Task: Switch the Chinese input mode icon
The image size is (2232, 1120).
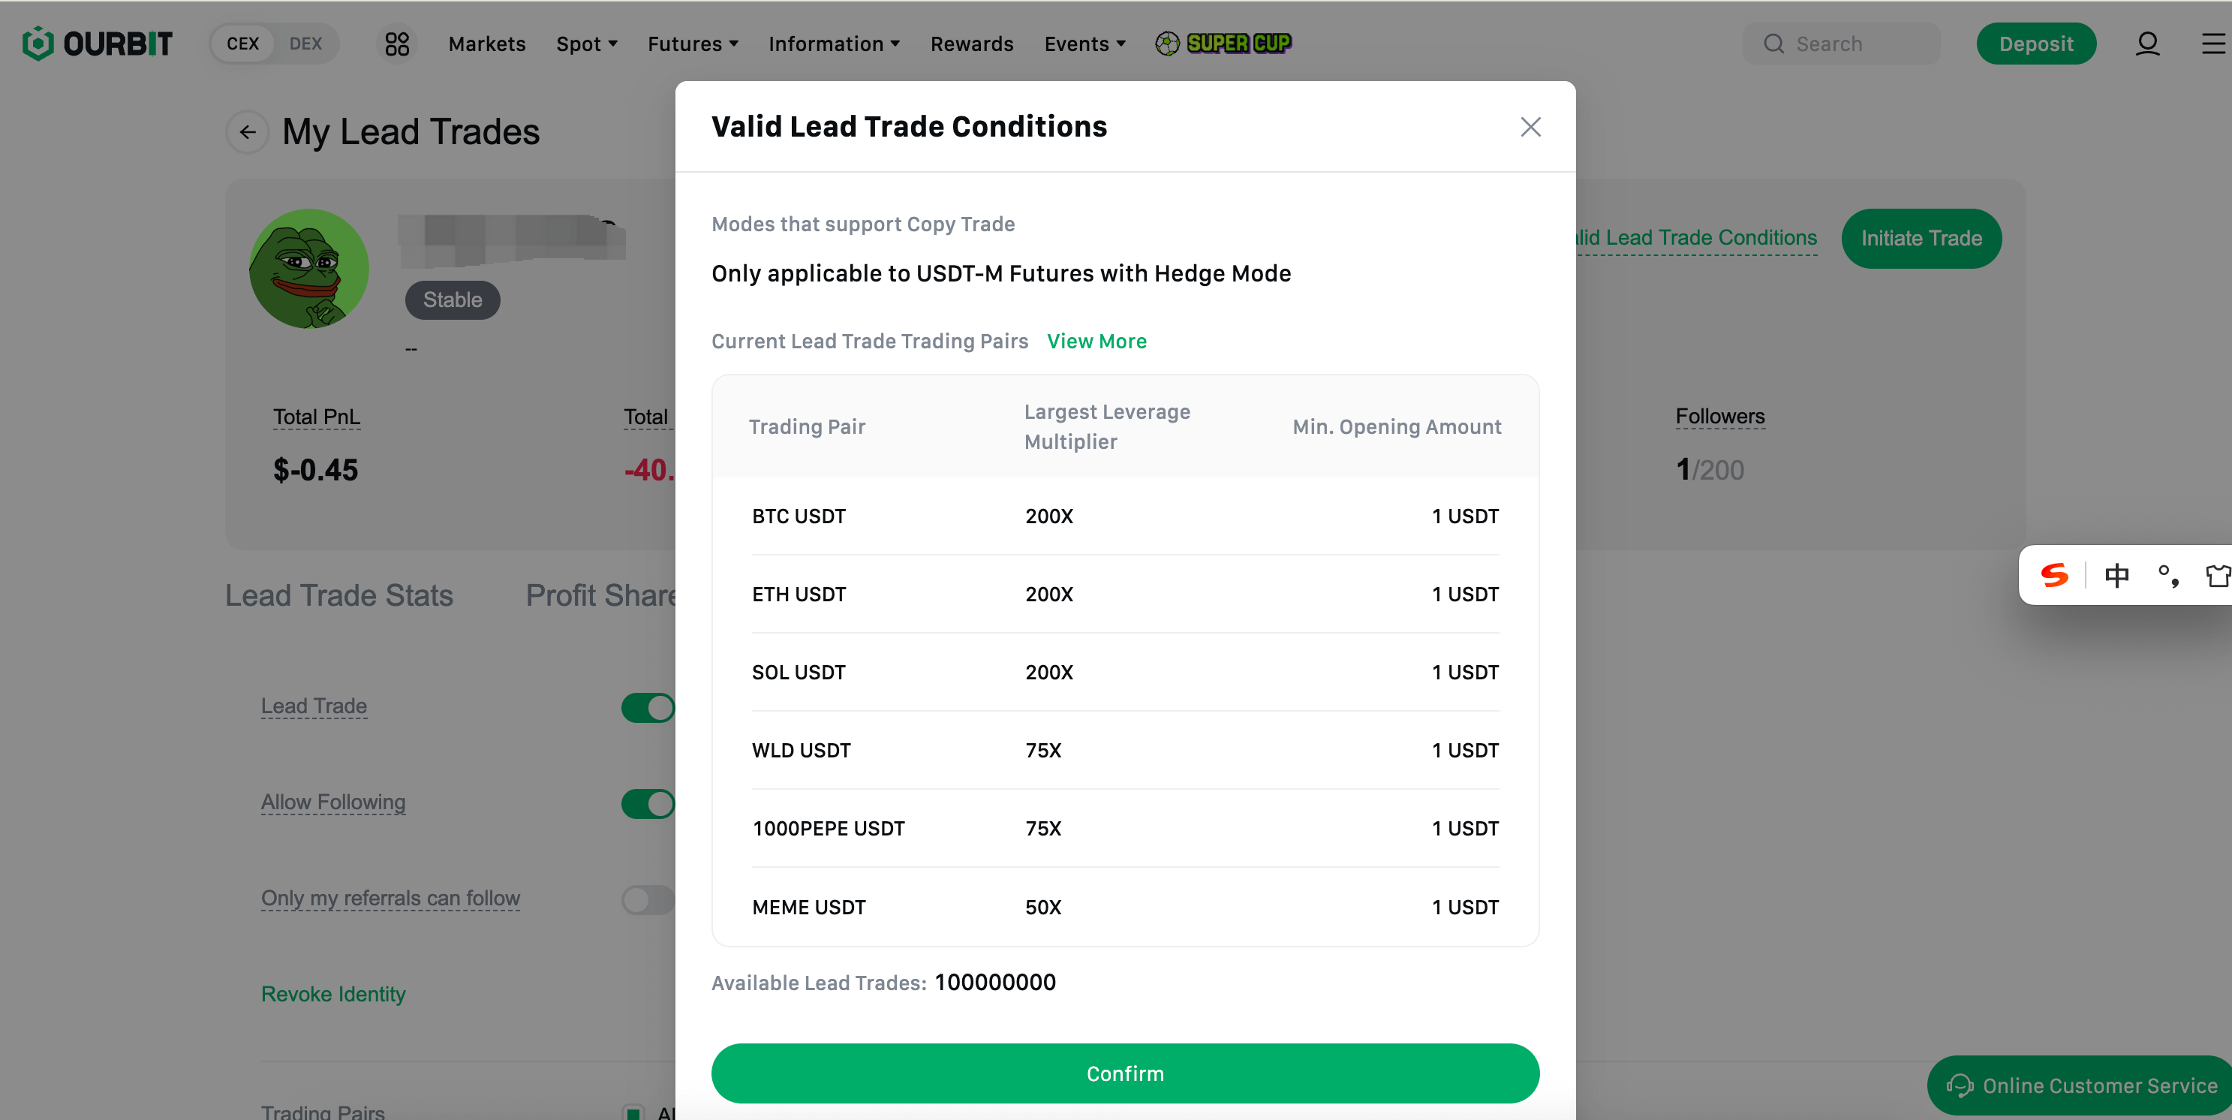Action: point(2116,575)
